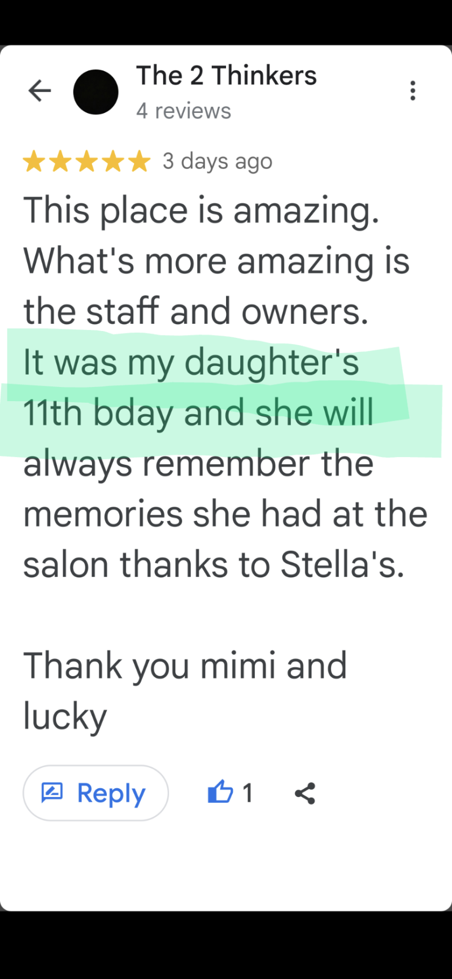Tap the "3 days ago" timestamp

pos(218,162)
